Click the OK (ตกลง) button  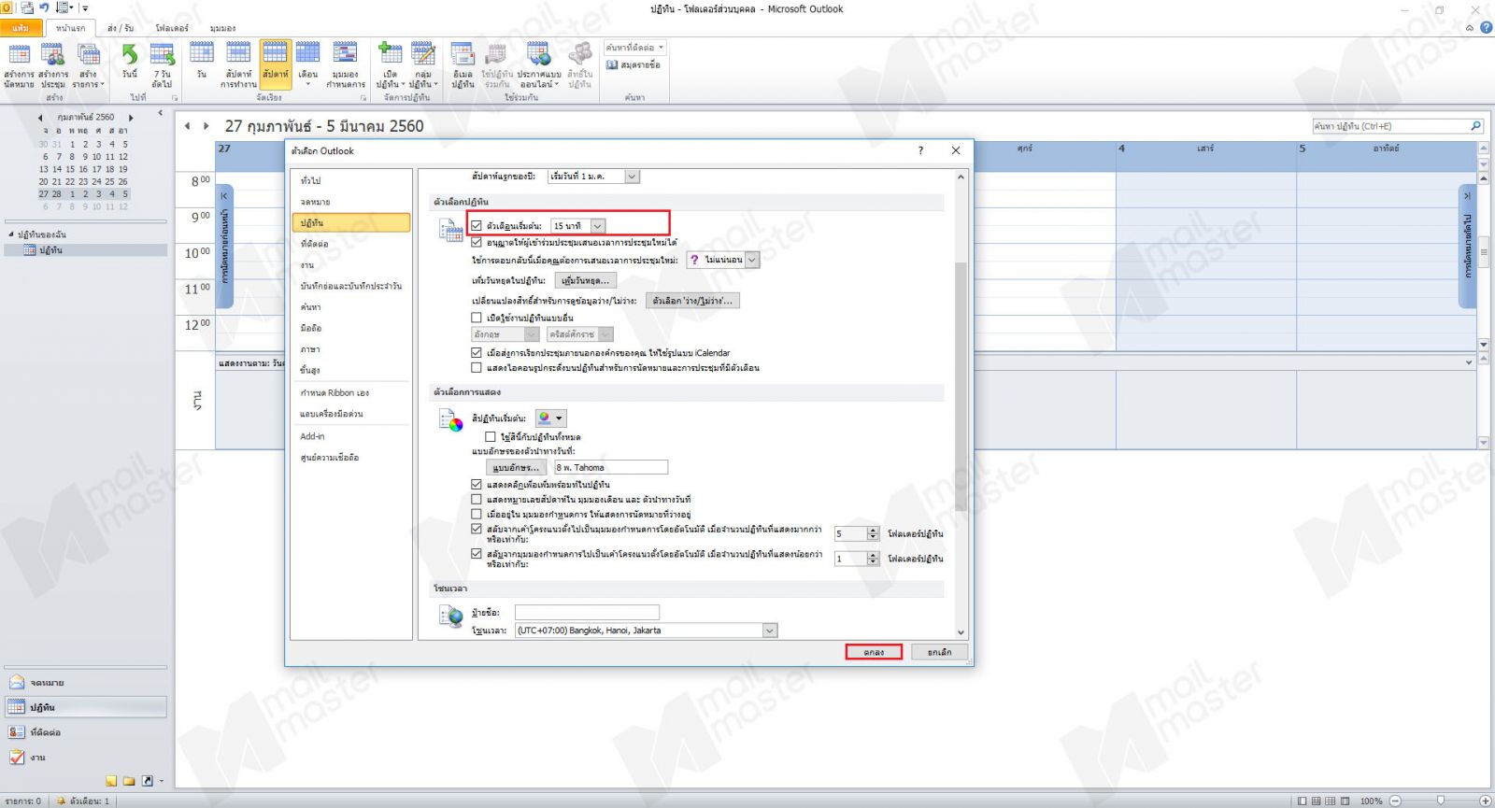[874, 652]
